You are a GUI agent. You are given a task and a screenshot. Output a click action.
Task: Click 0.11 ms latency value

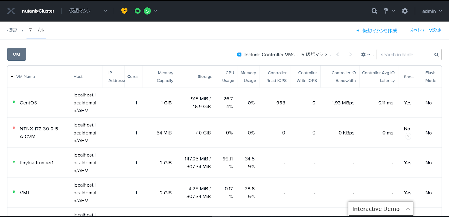click(386, 103)
